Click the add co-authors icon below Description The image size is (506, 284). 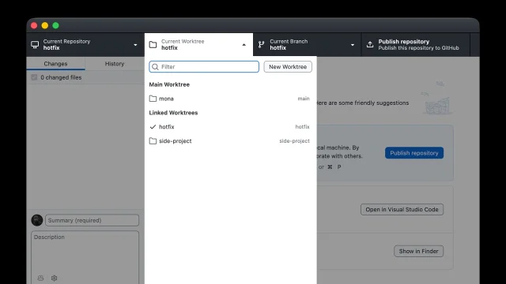click(40, 278)
